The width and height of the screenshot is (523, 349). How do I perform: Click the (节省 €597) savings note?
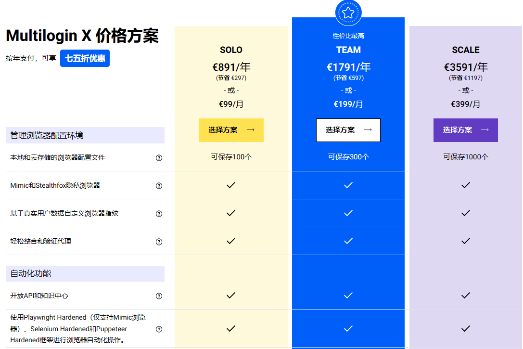(348, 78)
